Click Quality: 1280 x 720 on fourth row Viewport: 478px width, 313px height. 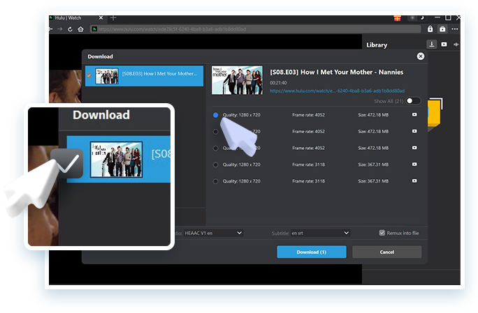click(241, 165)
